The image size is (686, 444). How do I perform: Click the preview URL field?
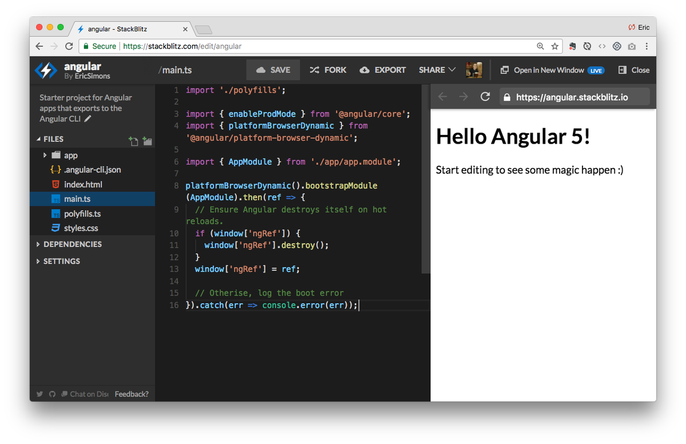(575, 97)
